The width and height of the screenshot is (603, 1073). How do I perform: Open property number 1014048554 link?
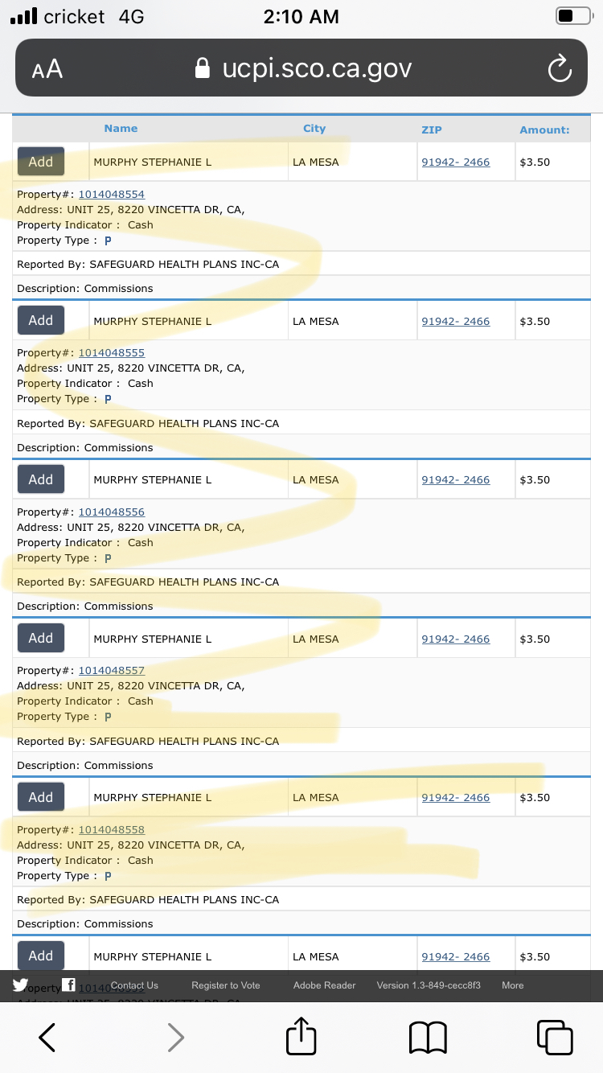pos(112,195)
